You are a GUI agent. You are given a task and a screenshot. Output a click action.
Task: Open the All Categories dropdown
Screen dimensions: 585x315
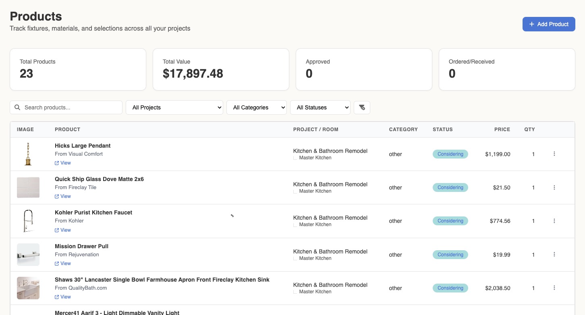pos(256,107)
